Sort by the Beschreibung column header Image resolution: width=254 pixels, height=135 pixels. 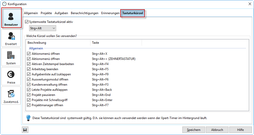[x=37, y=43]
